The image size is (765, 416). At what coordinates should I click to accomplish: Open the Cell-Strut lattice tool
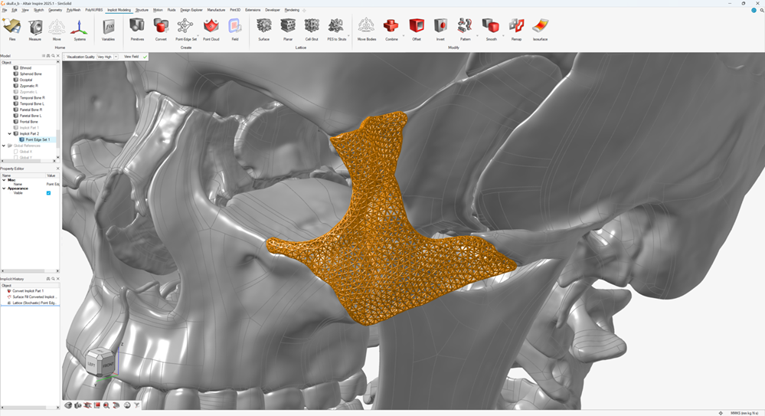pyautogui.click(x=312, y=28)
